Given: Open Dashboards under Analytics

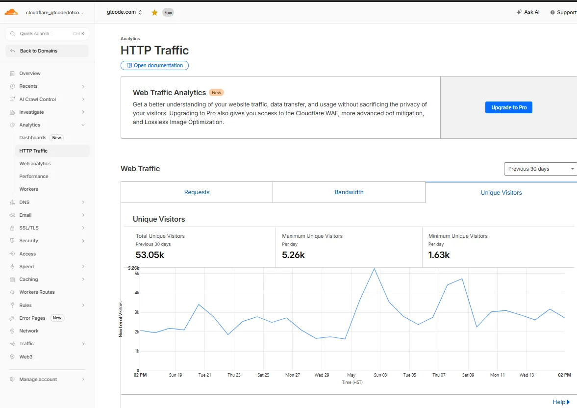Looking at the screenshot, I should pyautogui.click(x=33, y=138).
